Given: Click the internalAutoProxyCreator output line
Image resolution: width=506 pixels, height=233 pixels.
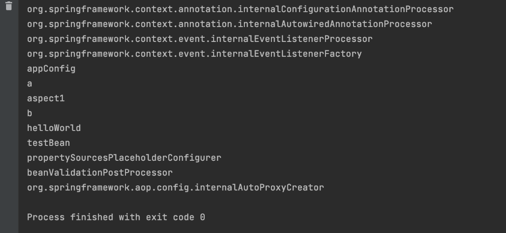Looking at the screenshot, I should pos(175,188).
